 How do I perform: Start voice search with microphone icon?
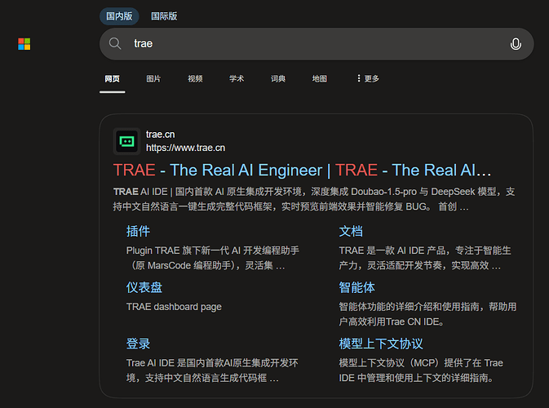point(516,44)
